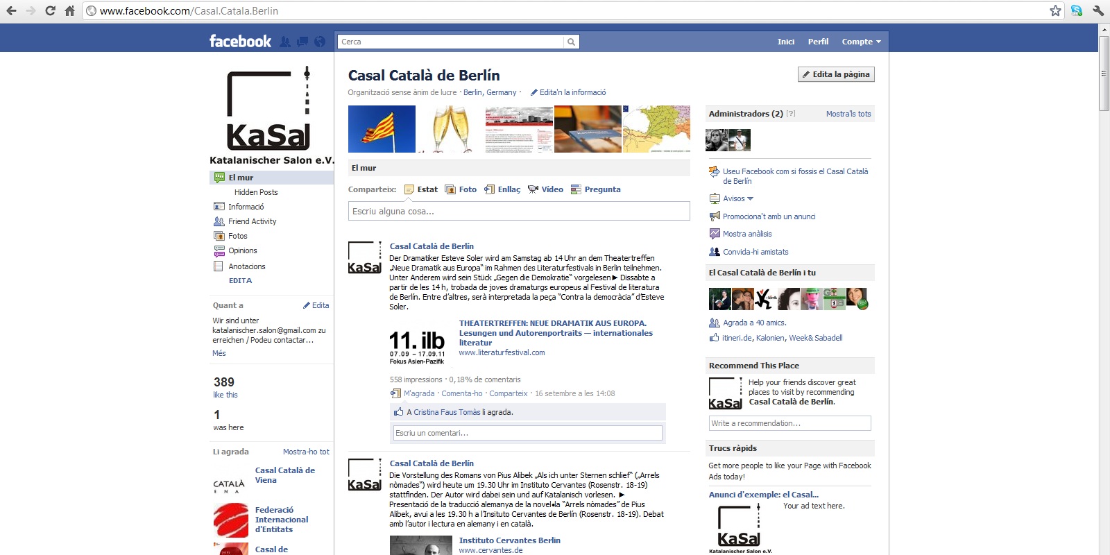Viewport: 1110px width, 555px height.
Task: Open Hidden Posts in sidebar
Action: (x=256, y=192)
